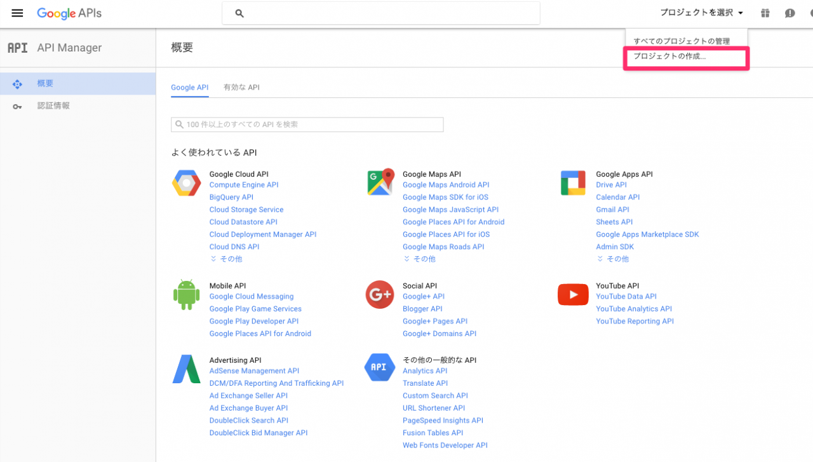The image size is (813, 462).
Task: Open Gmail API link
Action: (x=612, y=210)
